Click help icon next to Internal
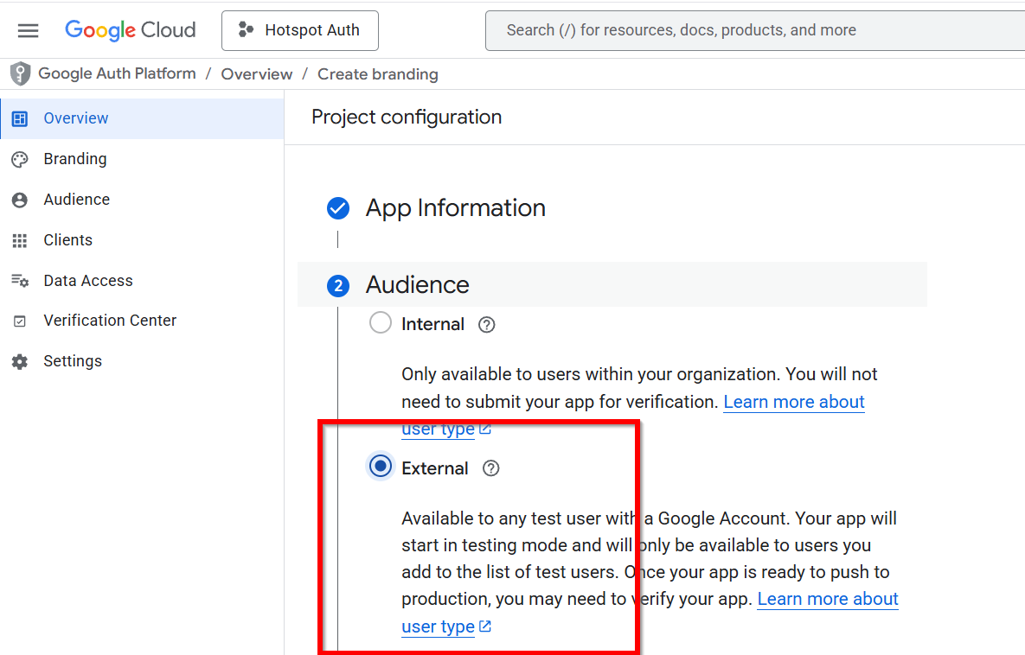 click(487, 325)
